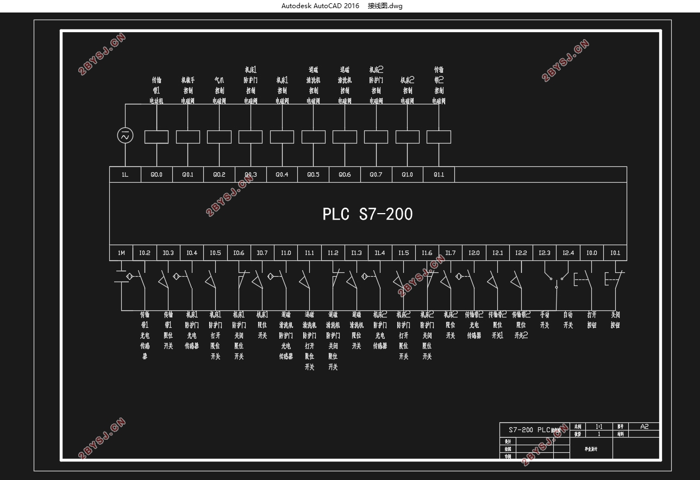Click the 1M terminal label

click(x=121, y=253)
